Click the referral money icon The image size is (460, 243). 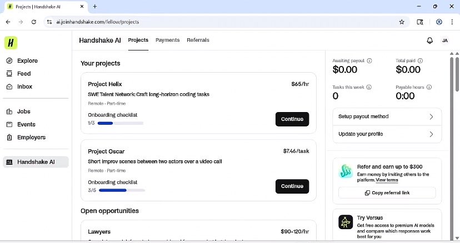point(346,171)
